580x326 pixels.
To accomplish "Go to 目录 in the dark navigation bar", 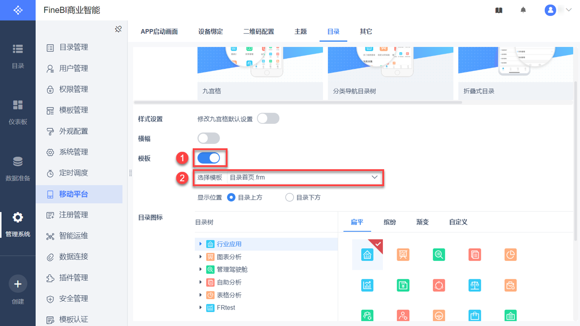I will point(18,56).
